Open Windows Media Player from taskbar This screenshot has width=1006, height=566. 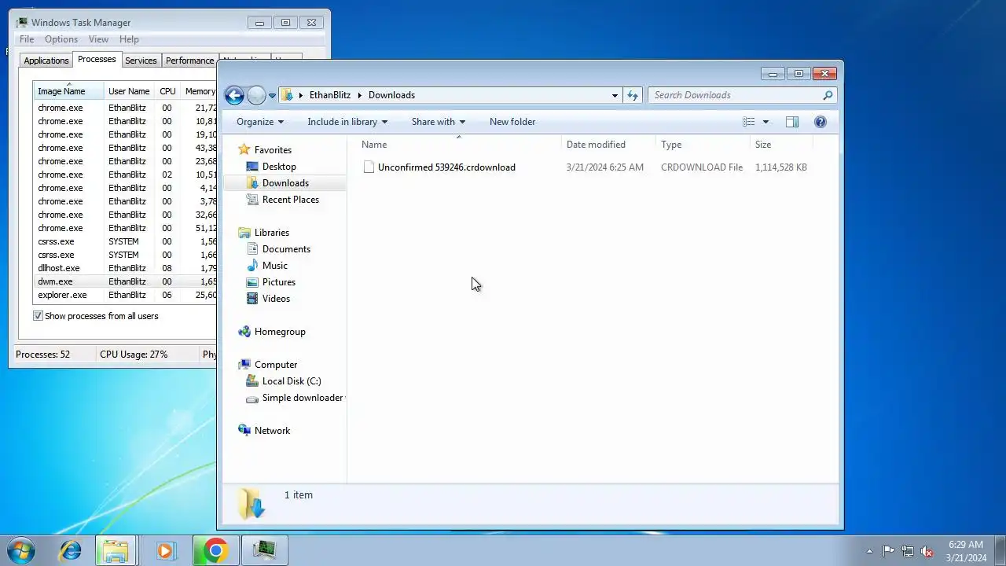(165, 550)
